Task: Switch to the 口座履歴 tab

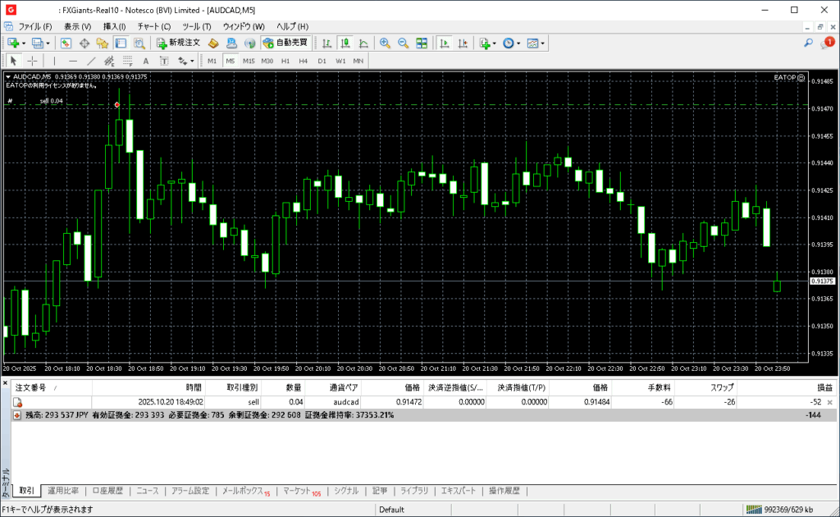Action: pyautogui.click(x=107, y=491)
